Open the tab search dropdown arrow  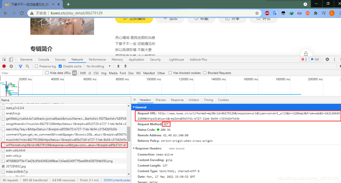pyautogui.click(x=305, y=4)
